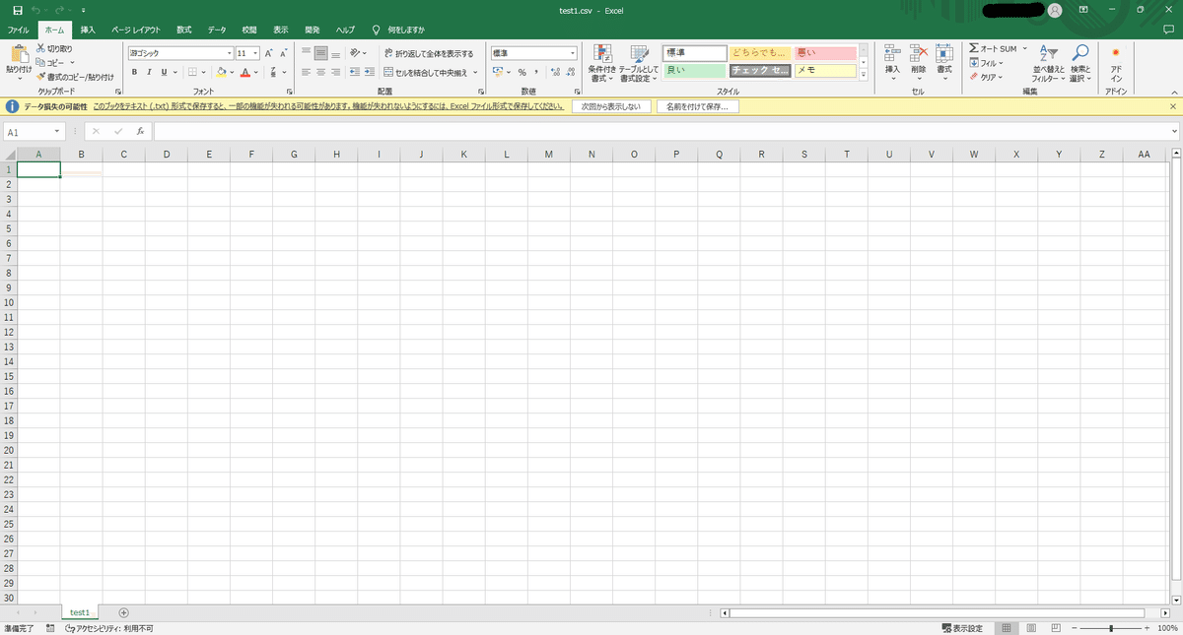This screenshot has height=635, width=1183.
Task: Click the zoom slider handle
Action: coord(1111,628)
